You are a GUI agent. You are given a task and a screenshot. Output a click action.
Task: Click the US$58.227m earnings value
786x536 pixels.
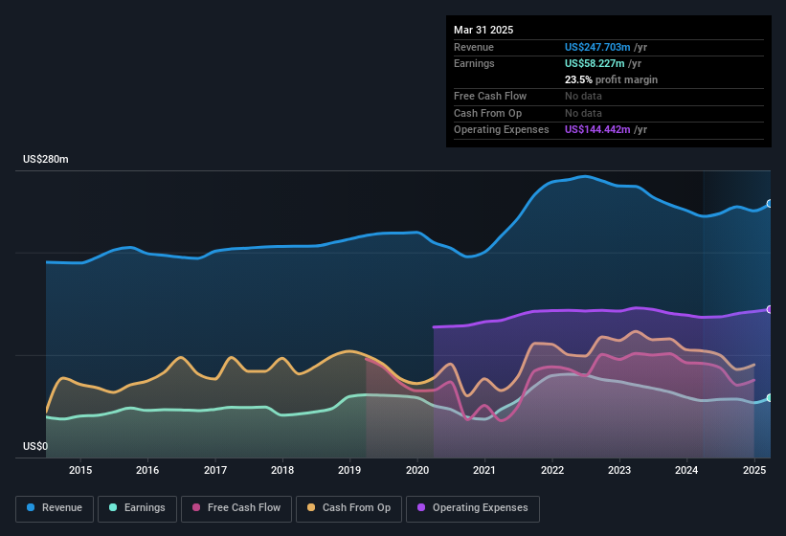pos(595,63)
